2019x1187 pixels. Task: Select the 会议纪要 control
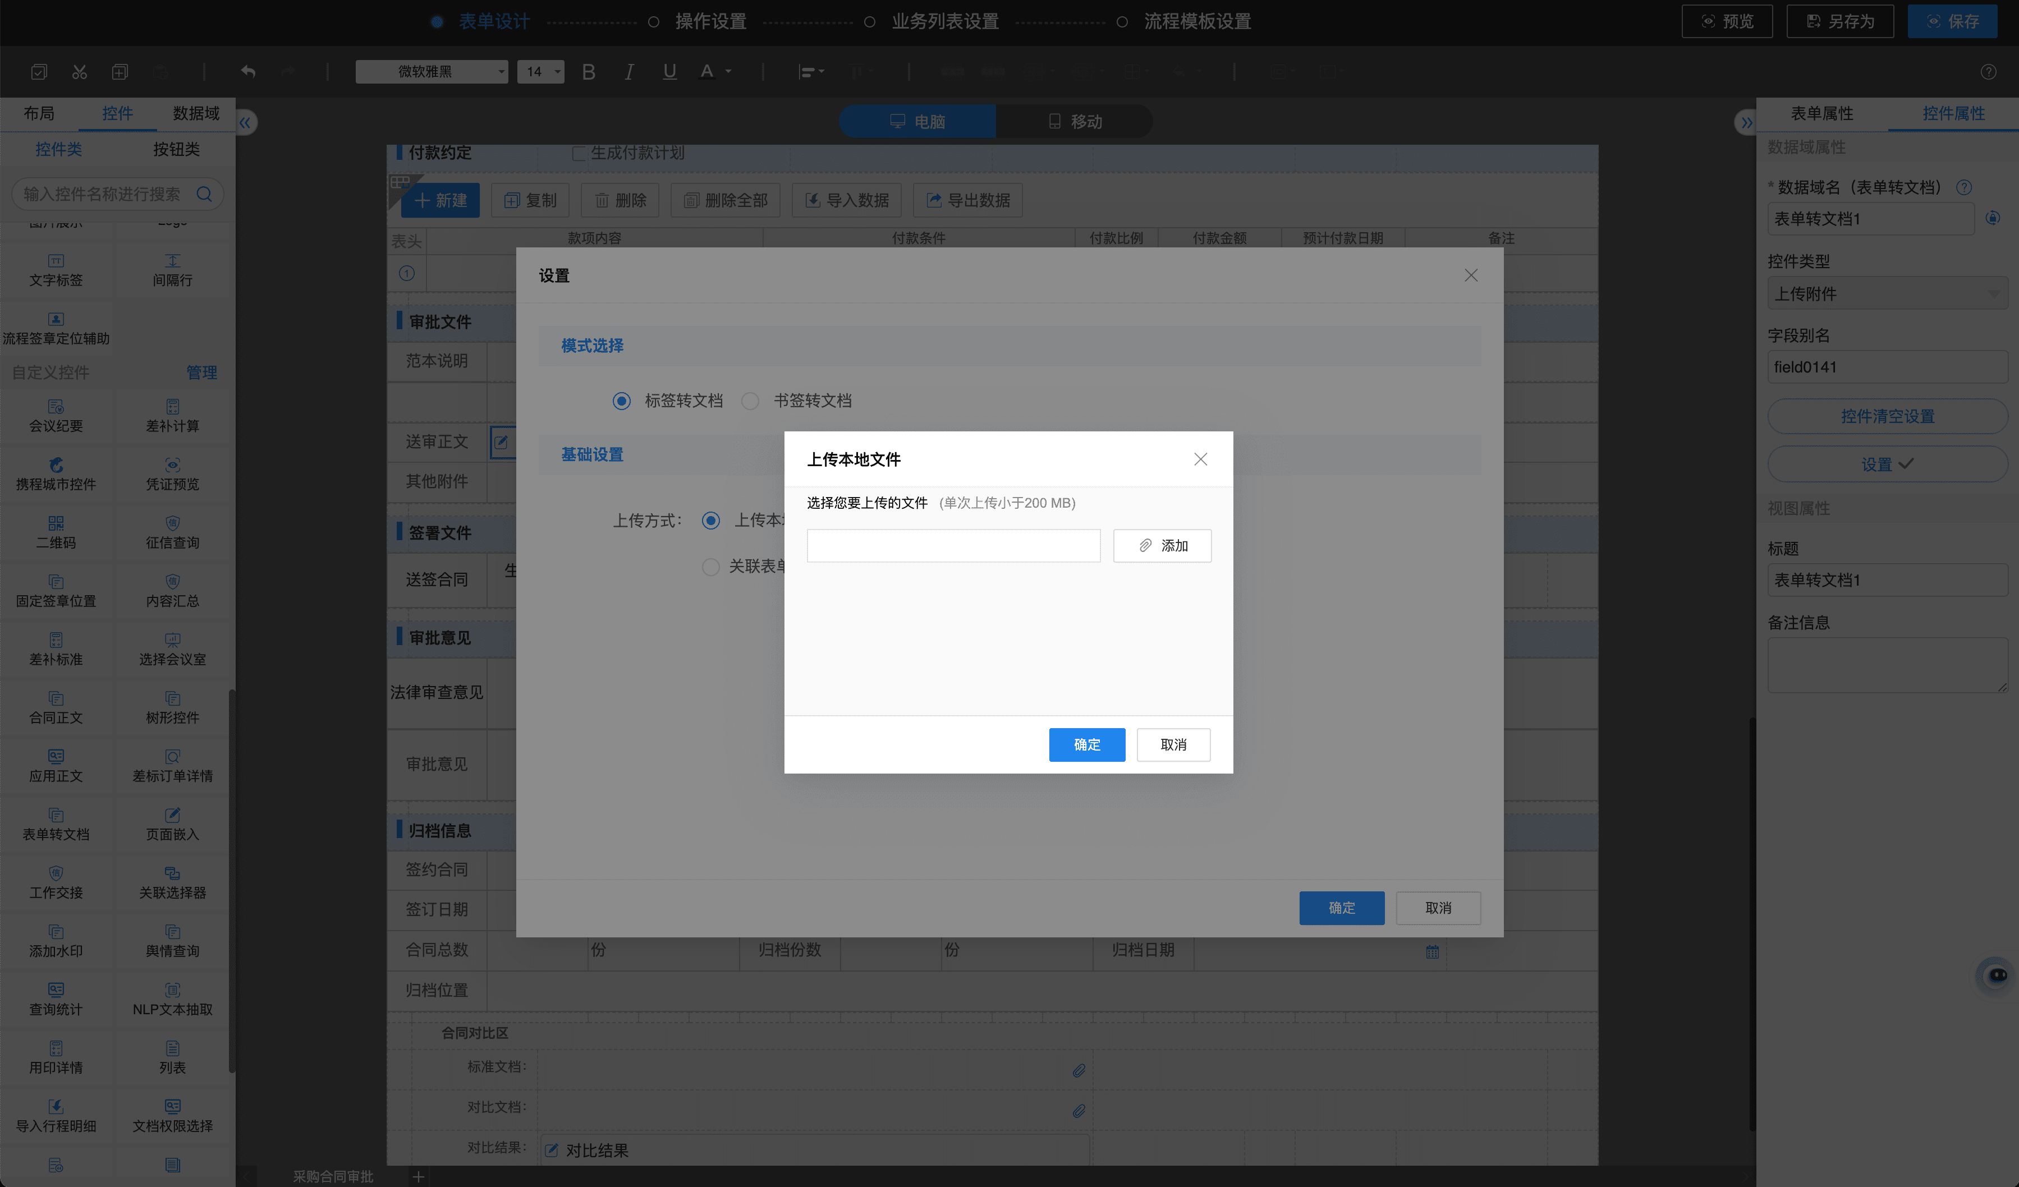click(56, 416)
